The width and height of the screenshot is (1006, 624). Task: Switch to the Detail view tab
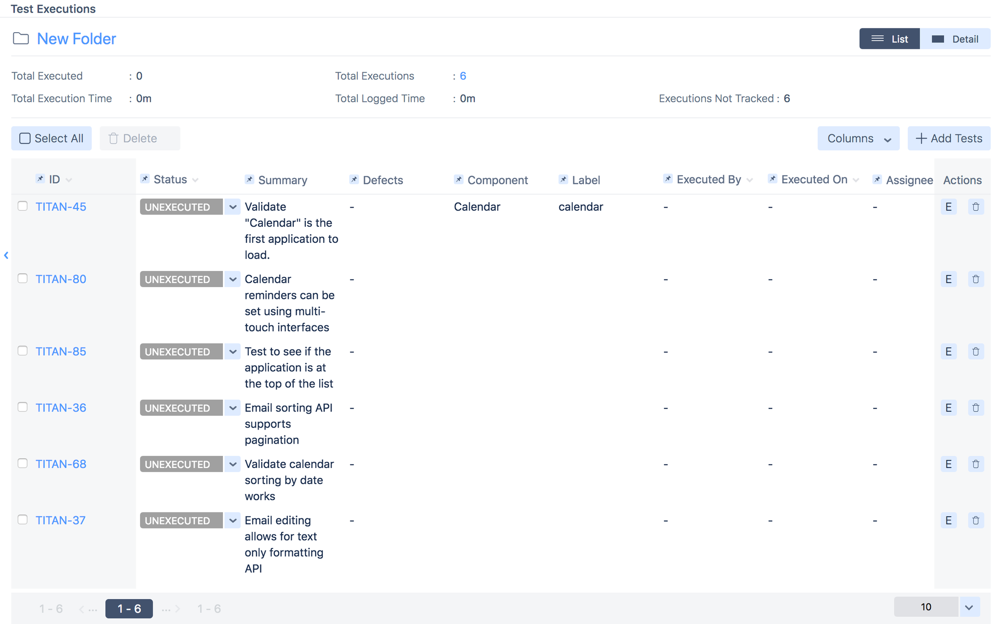click(955, 39)
